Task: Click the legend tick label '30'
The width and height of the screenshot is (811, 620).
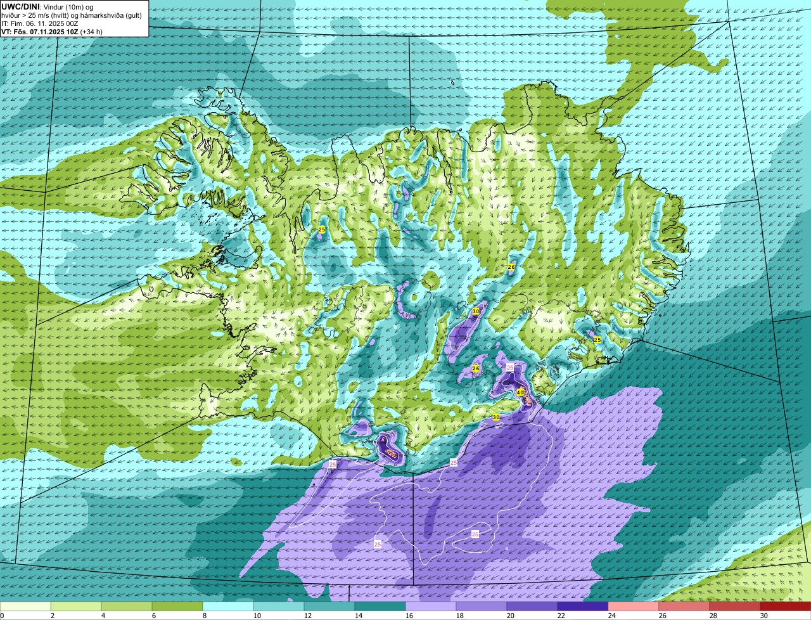Action: pos(763,616)
